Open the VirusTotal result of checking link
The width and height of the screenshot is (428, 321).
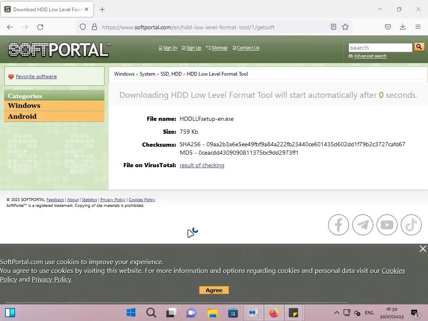202,166
